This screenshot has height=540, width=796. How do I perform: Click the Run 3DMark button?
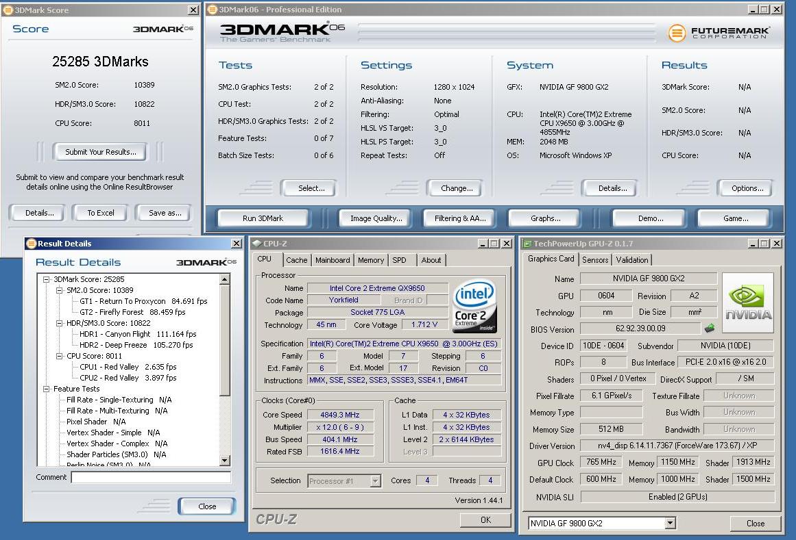coord(263,218)
